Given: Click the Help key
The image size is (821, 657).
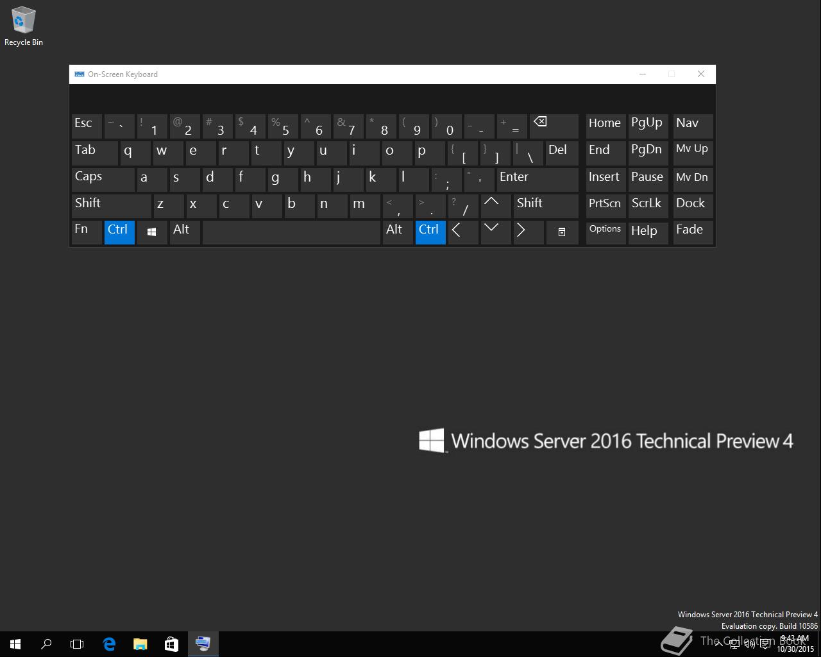Looking at the screenshot, I should [x=648, y=232].
